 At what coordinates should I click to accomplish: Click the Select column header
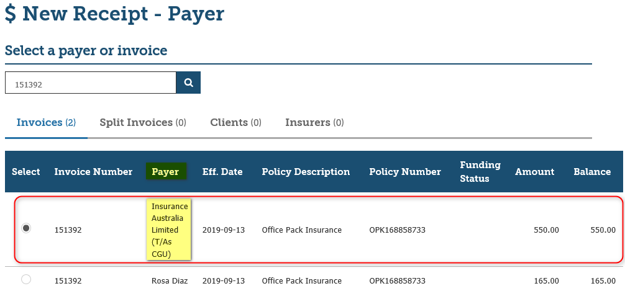(x=26, y=172)
